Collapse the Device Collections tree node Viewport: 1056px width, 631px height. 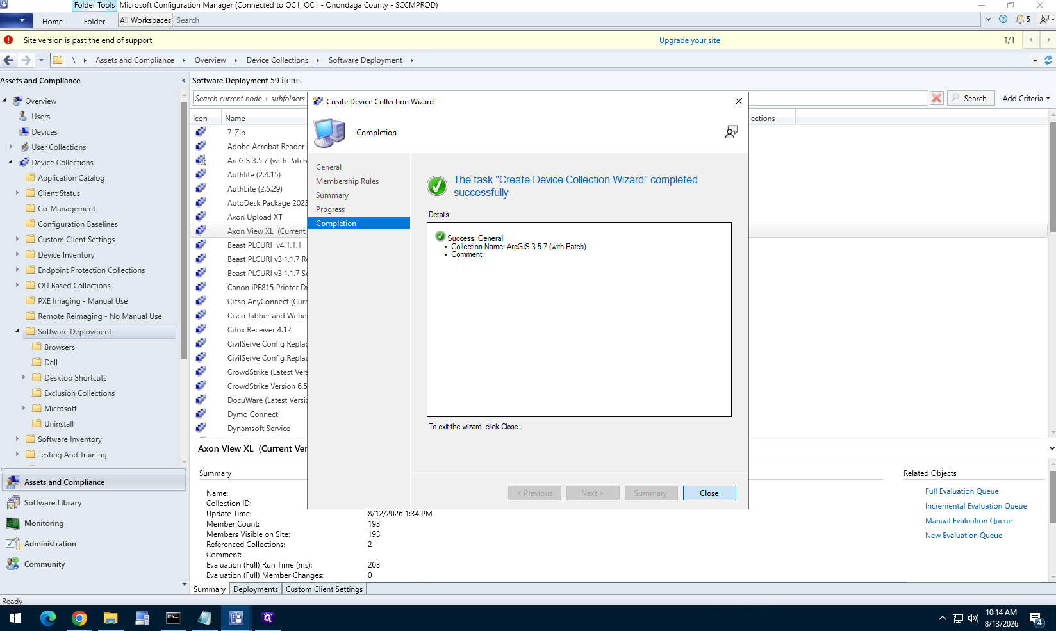[10, 162]
